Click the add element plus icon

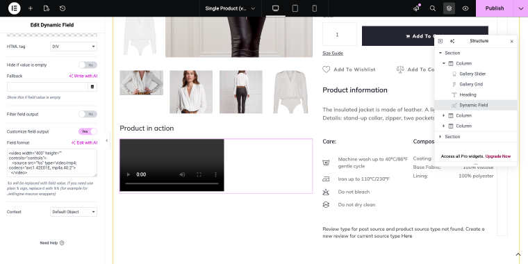pos(31,8)
